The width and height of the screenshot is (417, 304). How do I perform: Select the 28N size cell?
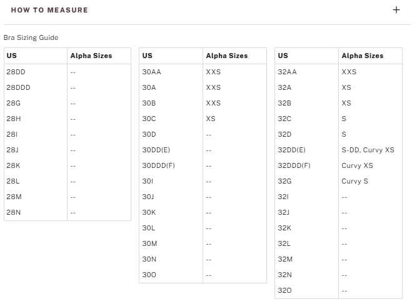(x=15, y=212)
